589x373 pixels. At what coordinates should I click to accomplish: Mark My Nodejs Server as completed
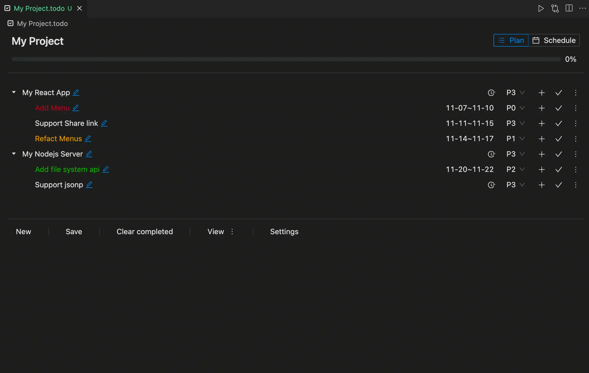pos(559,154)
